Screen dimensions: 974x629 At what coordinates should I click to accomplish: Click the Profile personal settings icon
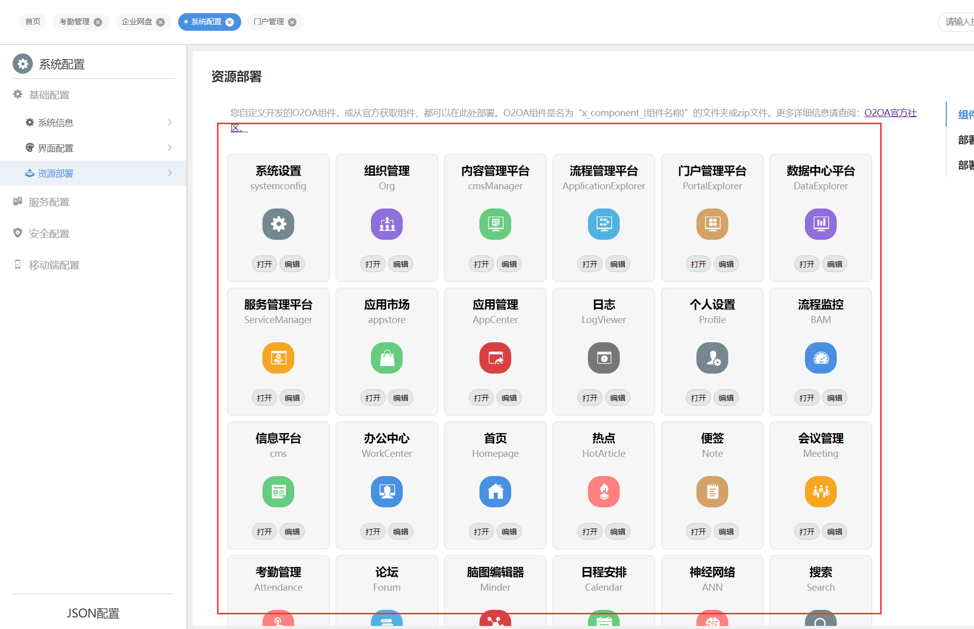point(712,357)
